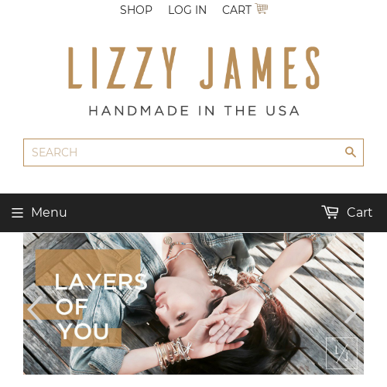Click the LOG IN link
Image resolution: width=387 pixels, height=387 pixels.
(x=187, y=10)
